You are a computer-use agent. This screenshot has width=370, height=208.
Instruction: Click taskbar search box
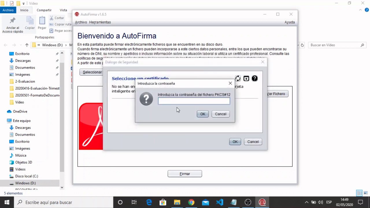[64, 202]
